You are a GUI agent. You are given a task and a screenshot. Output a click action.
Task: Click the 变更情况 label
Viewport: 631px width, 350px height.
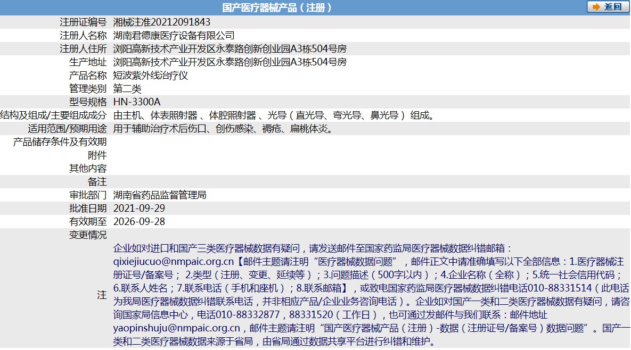click(x=88, y=235)
